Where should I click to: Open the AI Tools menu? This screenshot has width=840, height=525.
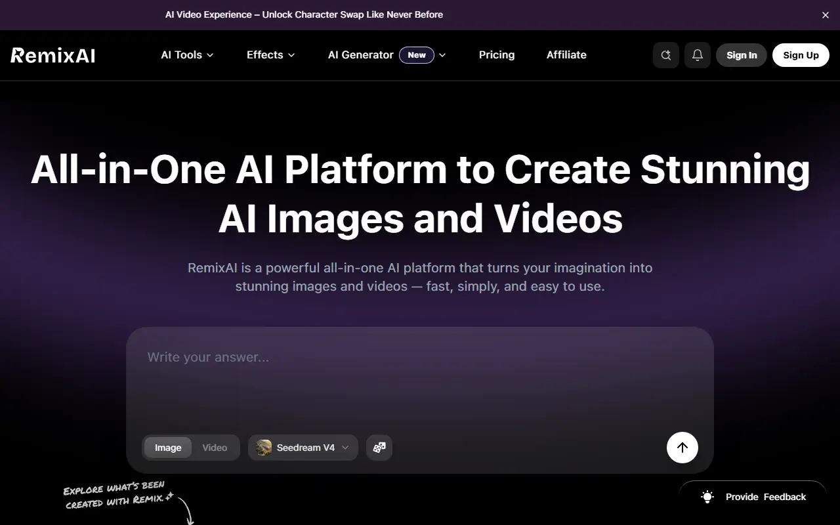pyautogui.click(x=188, y=55)
